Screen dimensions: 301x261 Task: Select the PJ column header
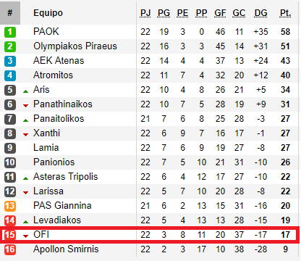pyautogui.click(x=145, y=13)
